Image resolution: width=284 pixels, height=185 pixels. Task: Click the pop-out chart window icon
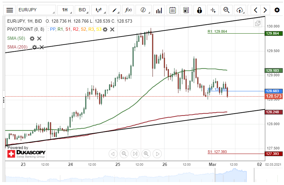(x=258, y=23)
